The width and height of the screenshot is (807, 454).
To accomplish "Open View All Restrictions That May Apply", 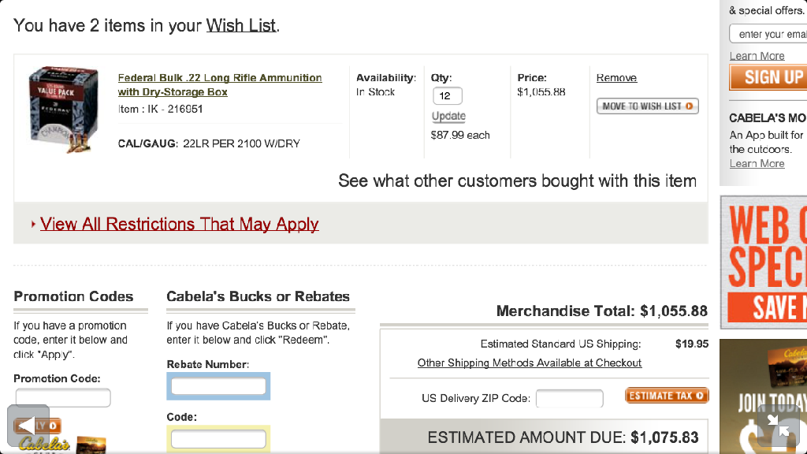I will (179, 224).
